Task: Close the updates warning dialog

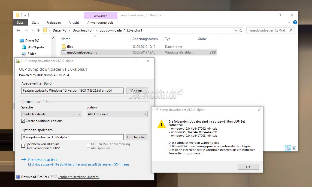Action: pos(259,110)
